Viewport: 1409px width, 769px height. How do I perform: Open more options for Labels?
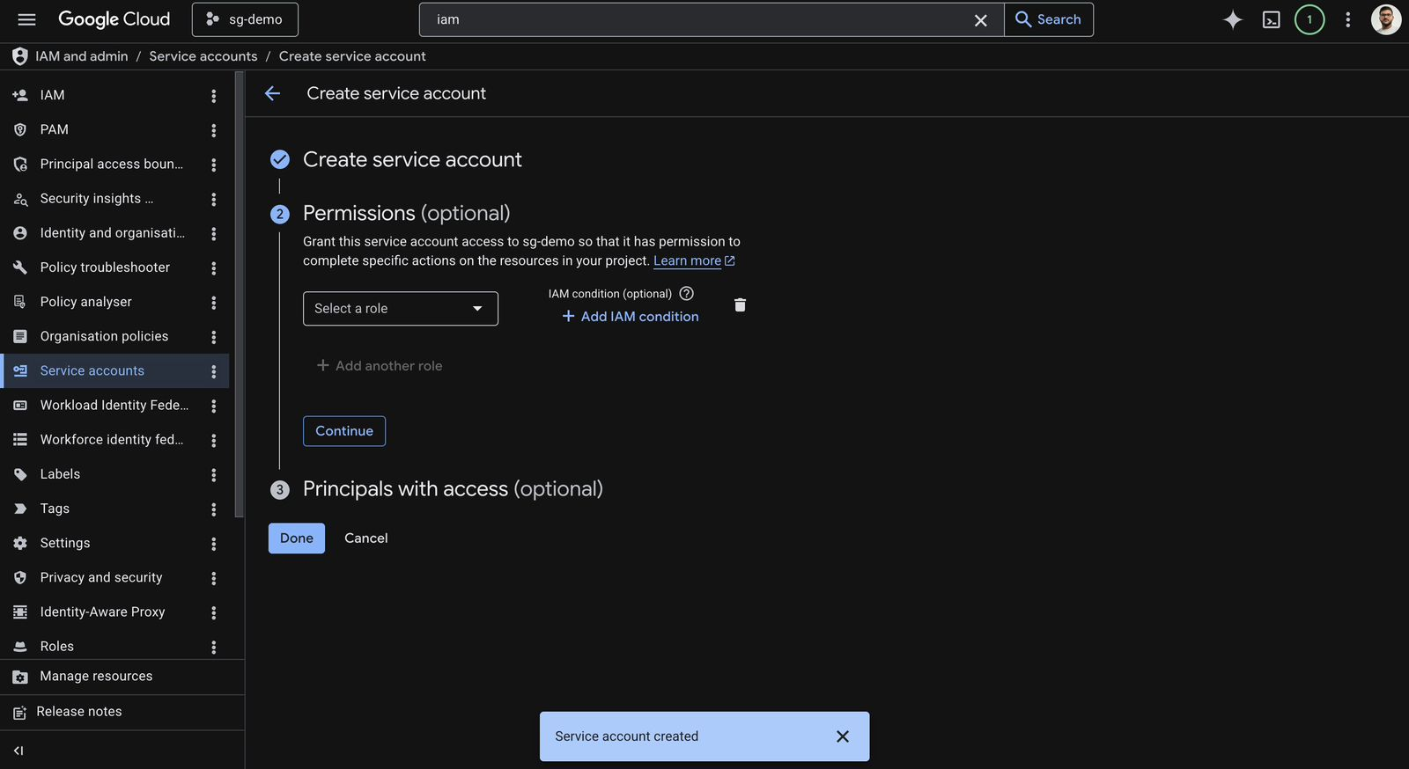point(213,475)
